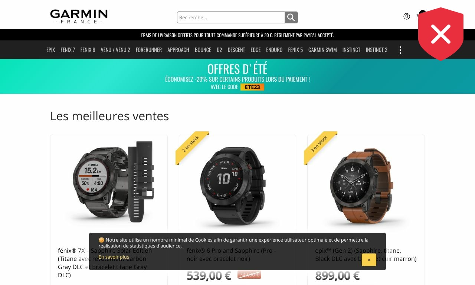Select the FENIX 7 menu item
The image size is (475, 285).
68,50
